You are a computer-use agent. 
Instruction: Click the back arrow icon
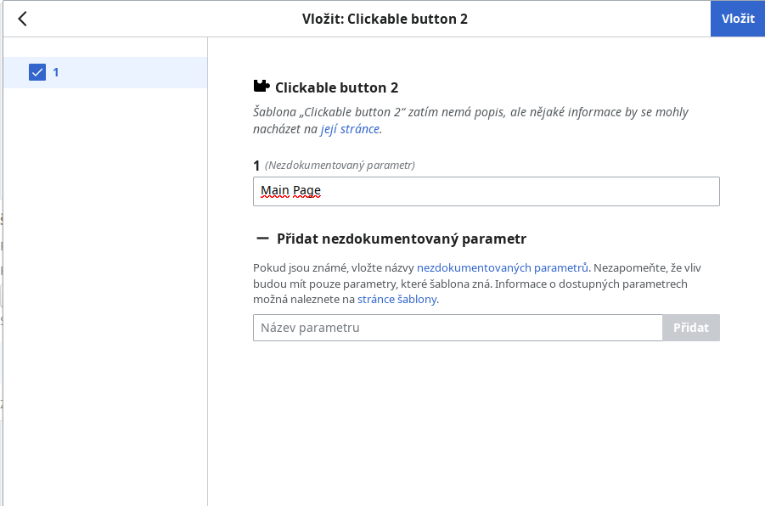tap(22, 19)
